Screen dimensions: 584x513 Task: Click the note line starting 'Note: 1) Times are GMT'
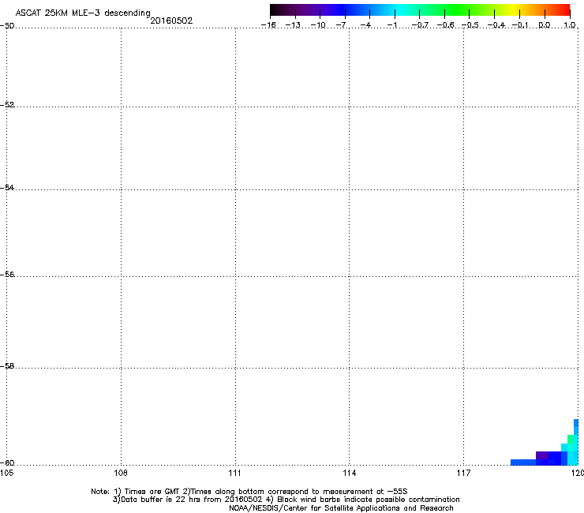[249, 492]
